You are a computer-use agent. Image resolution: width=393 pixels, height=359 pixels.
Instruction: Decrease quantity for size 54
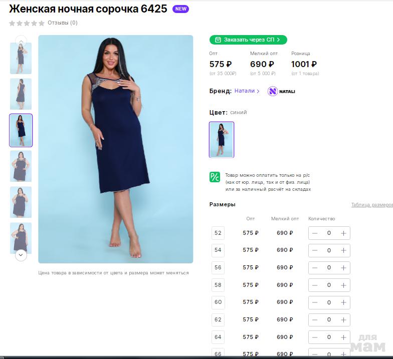pyautogui.click(x=315, y=250)
